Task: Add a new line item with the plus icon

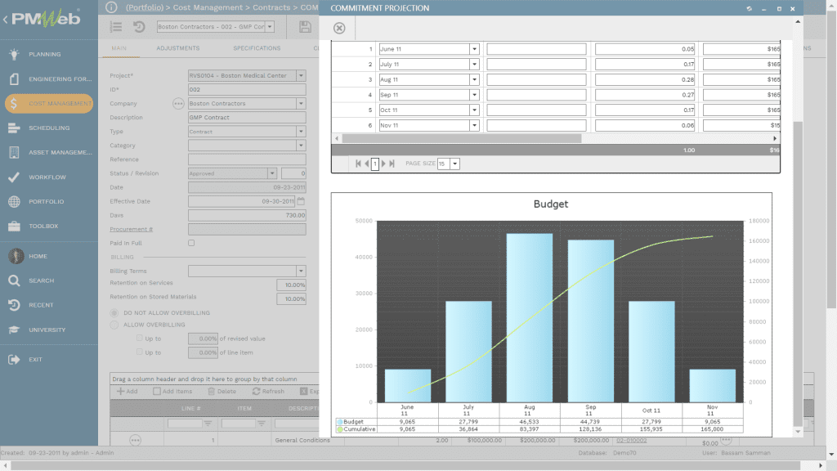Action: (x=121, y=389)
